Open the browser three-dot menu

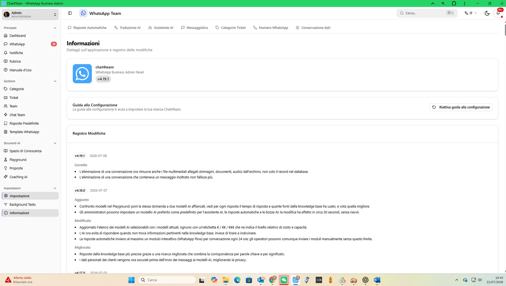point(464,3)
